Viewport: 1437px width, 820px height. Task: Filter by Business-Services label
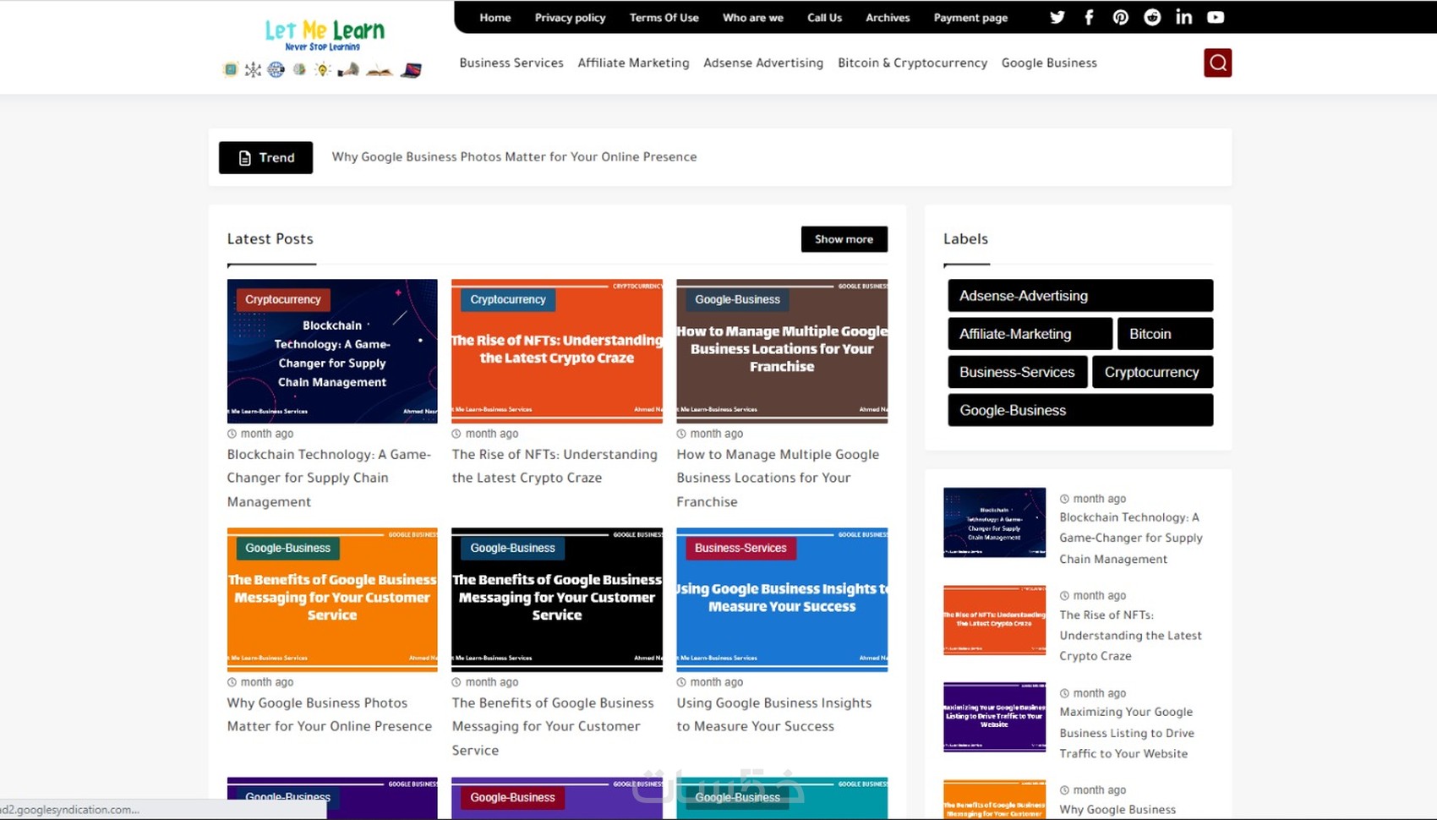click(x=1017, y=372)
